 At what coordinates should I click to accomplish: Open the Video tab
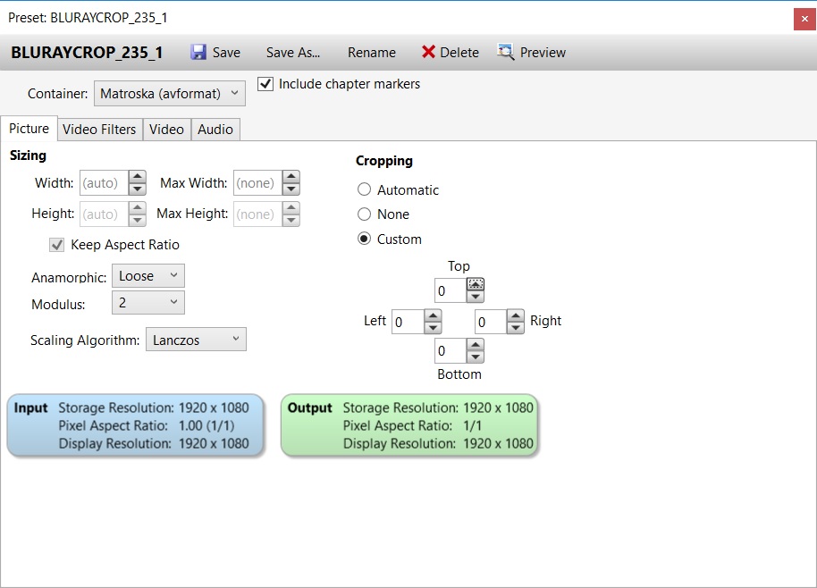[x=166, y=130]
